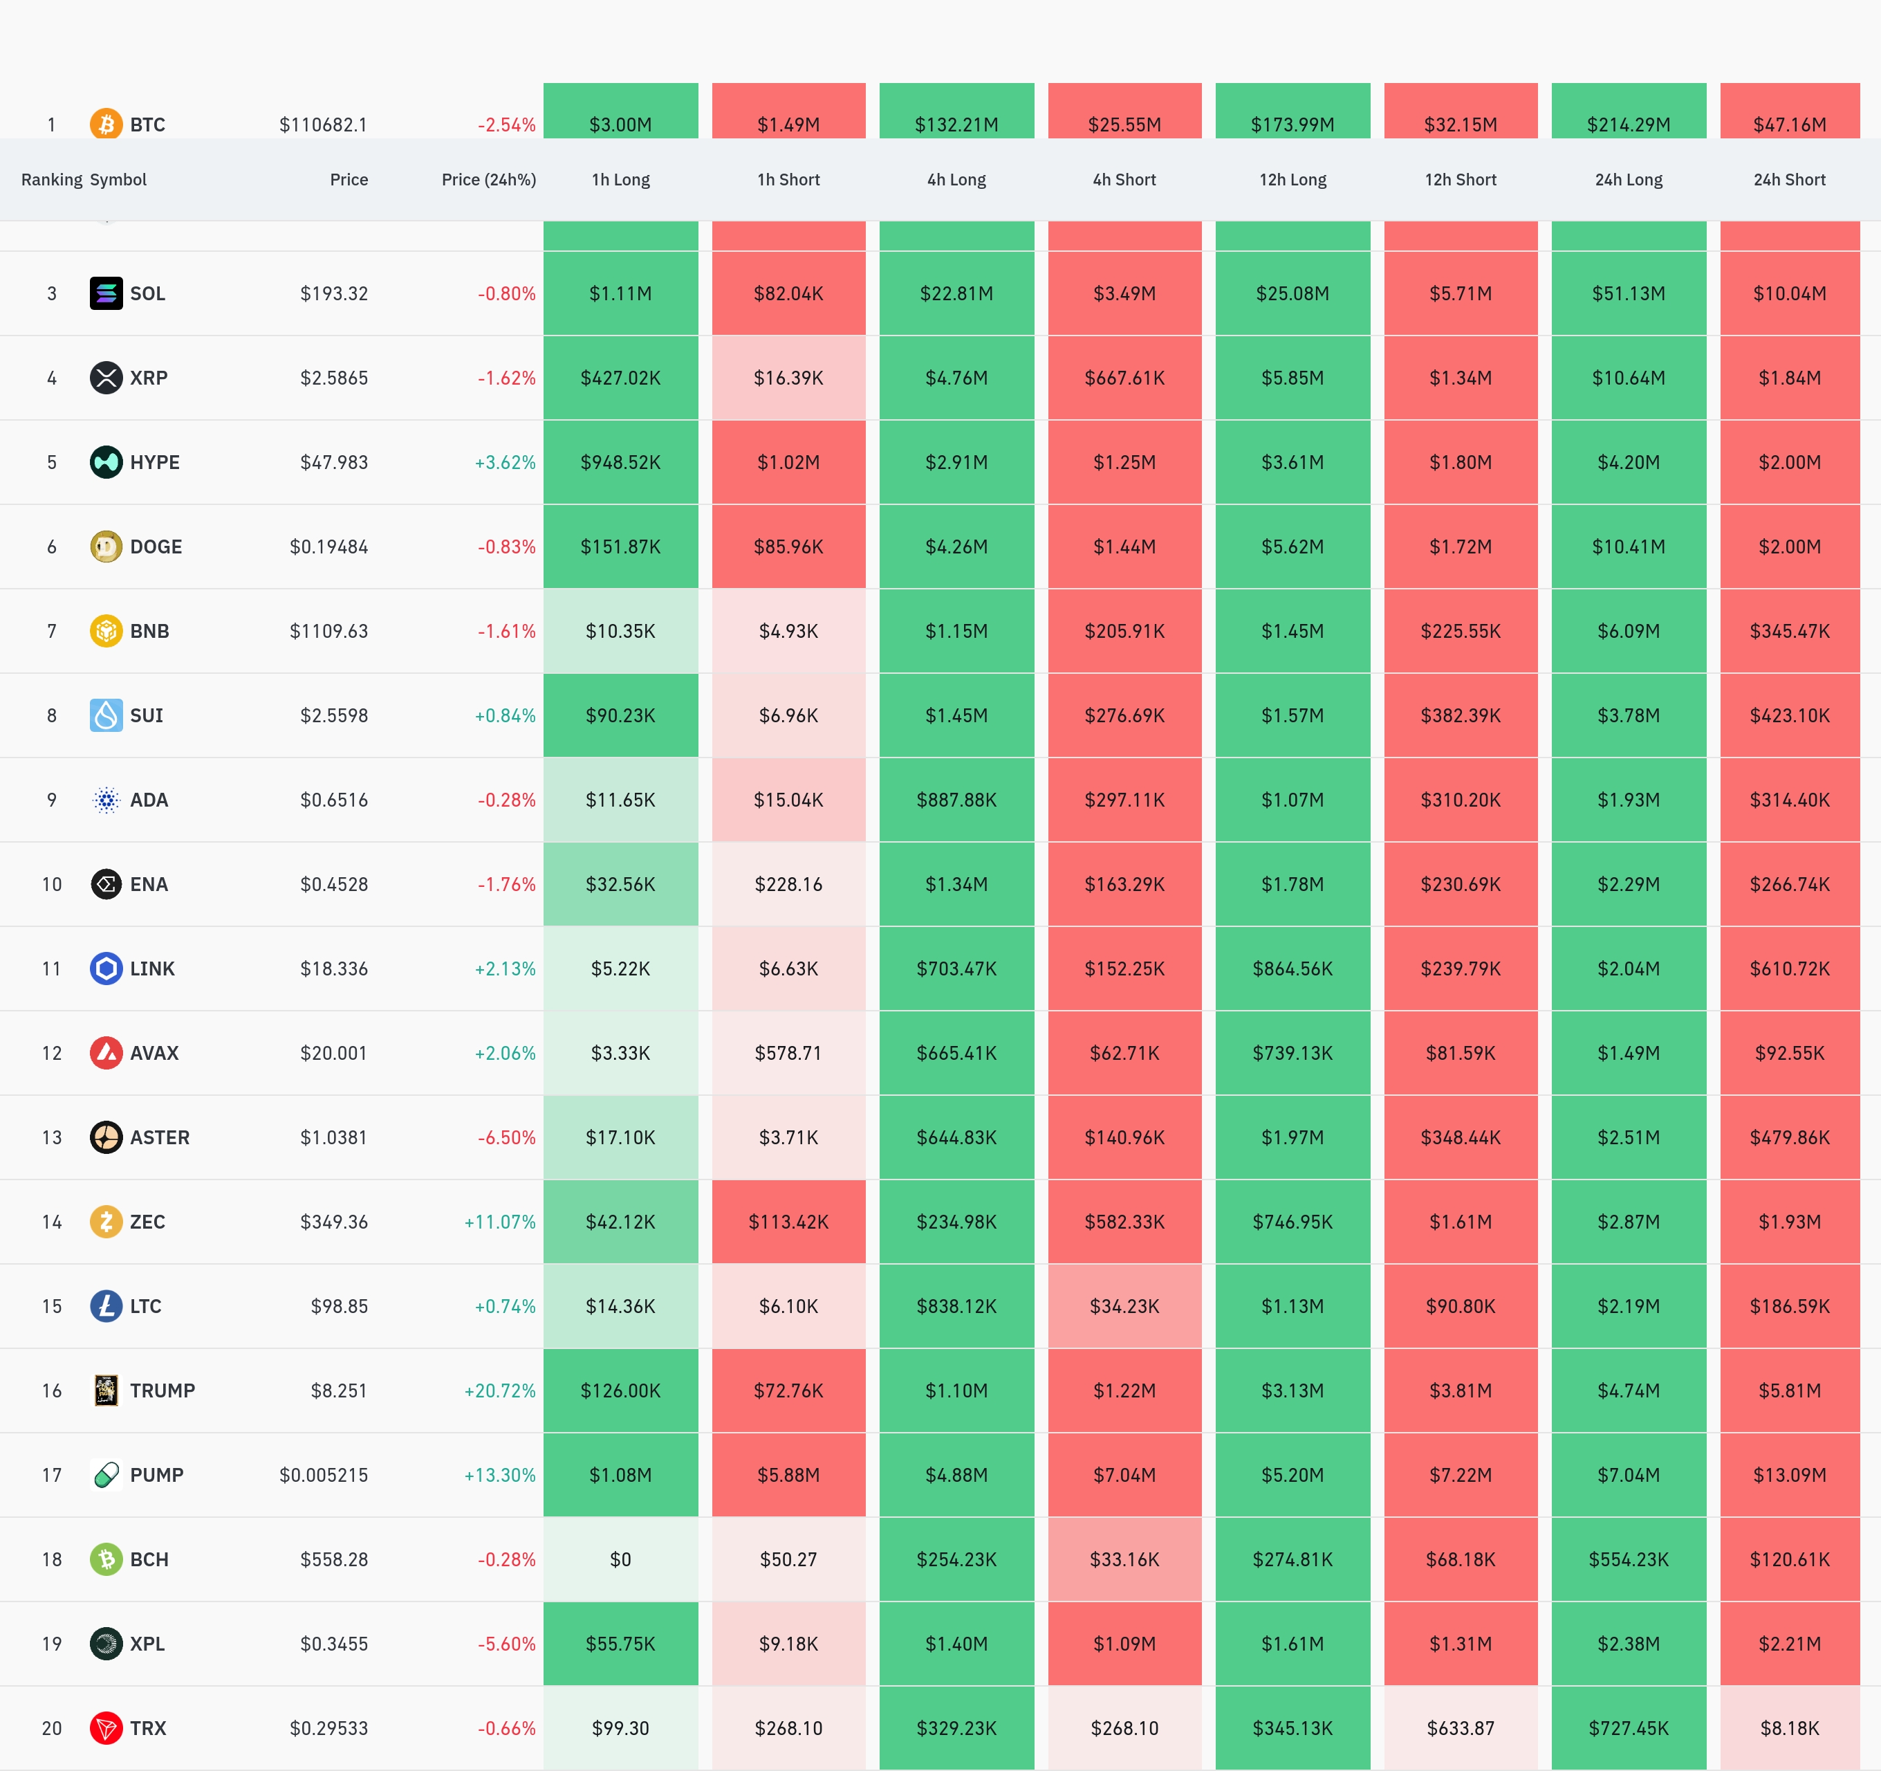Click the TRX Tron icon
1881x1771 pixels.
point(106,1727)
